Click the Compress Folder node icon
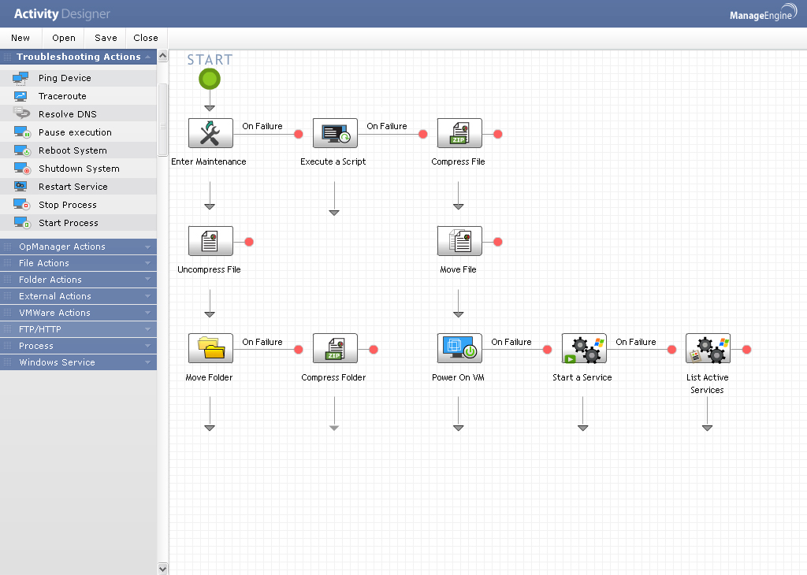 (335, 349)
